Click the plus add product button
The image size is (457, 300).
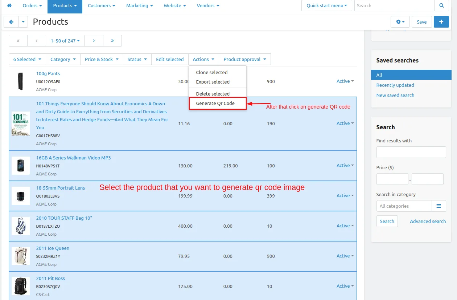pyautogui.click(x=441, y=22)
